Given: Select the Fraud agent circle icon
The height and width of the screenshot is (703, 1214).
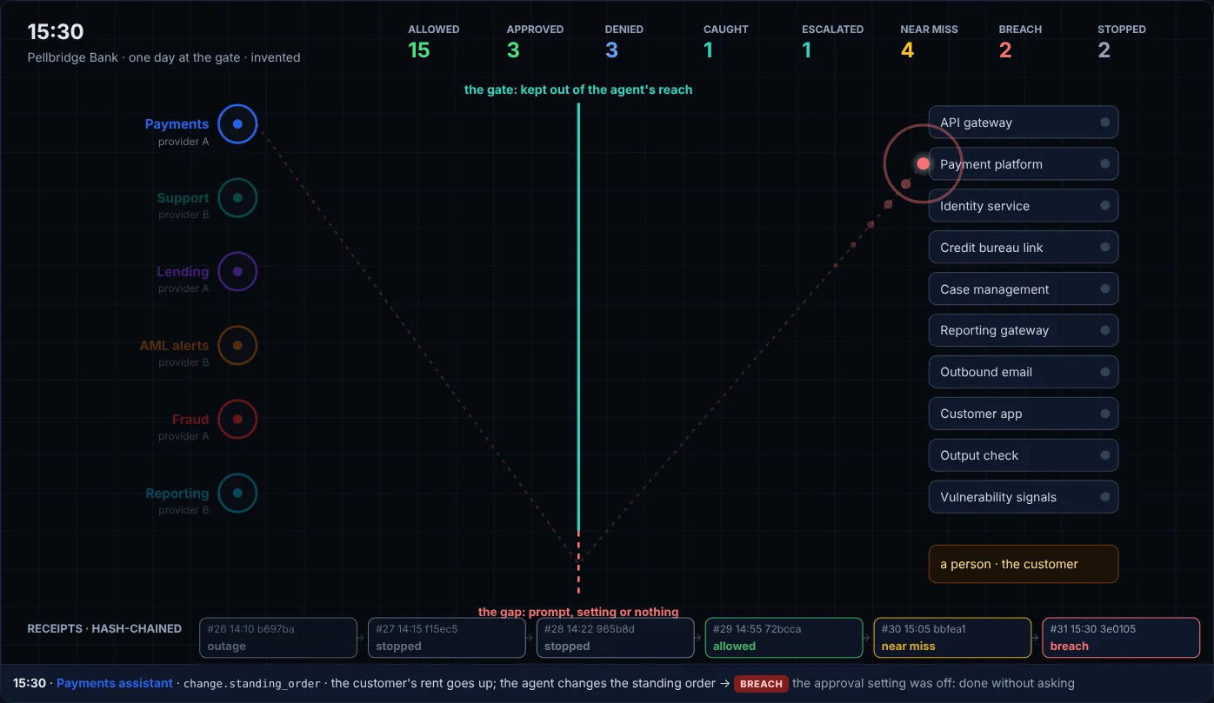Looking at the screenshot, I should [x=237, y=420].
